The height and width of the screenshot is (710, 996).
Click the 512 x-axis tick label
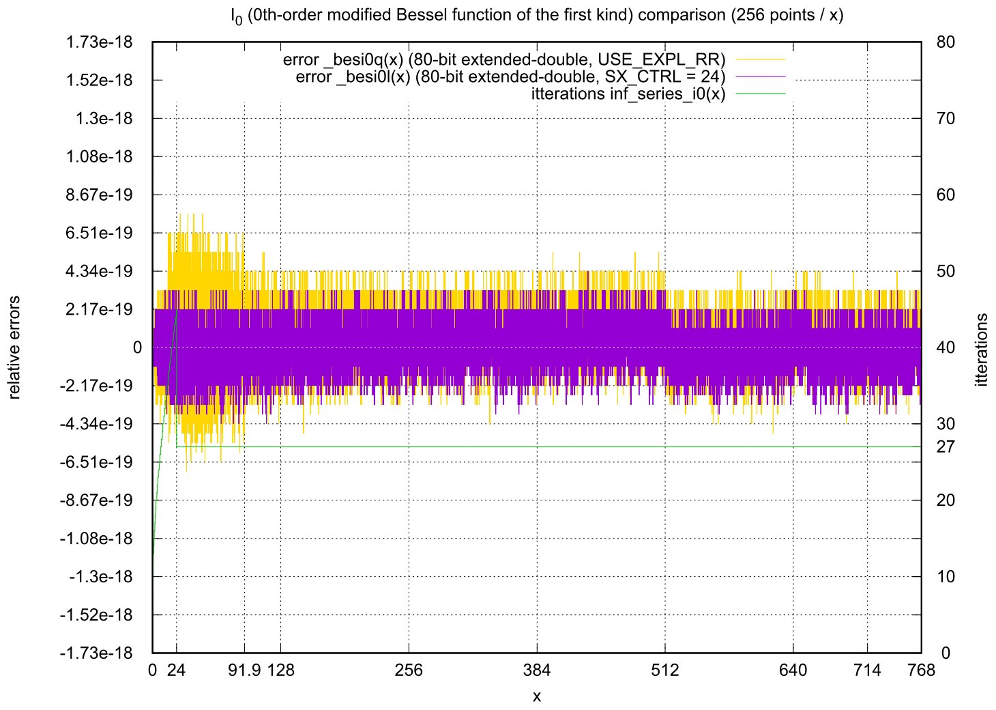[x=665, y=670]
